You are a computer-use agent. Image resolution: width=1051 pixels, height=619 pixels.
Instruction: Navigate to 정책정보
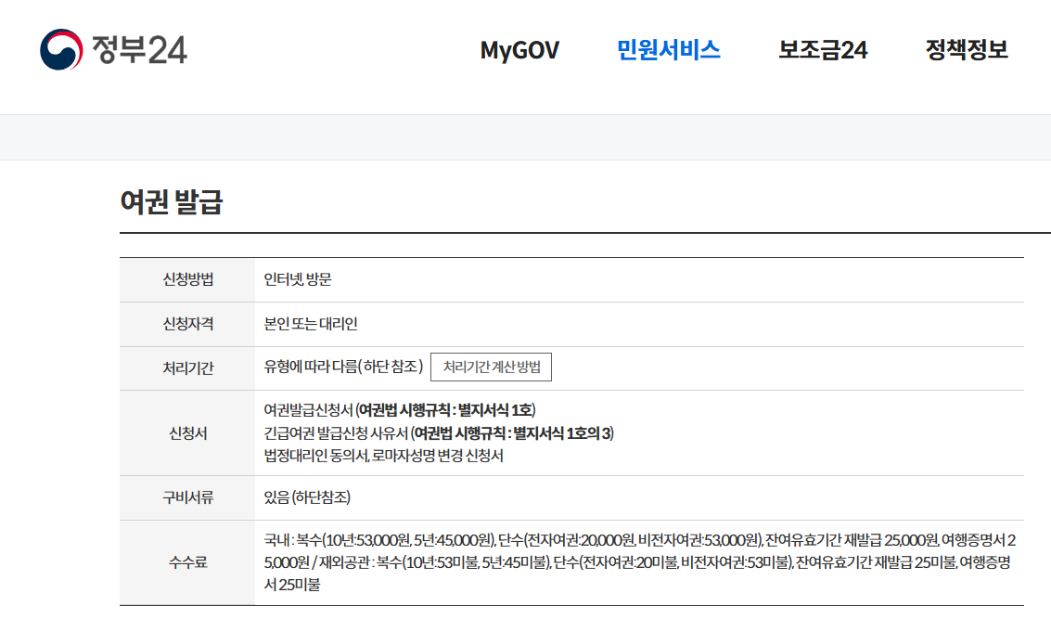coord(968,51)
